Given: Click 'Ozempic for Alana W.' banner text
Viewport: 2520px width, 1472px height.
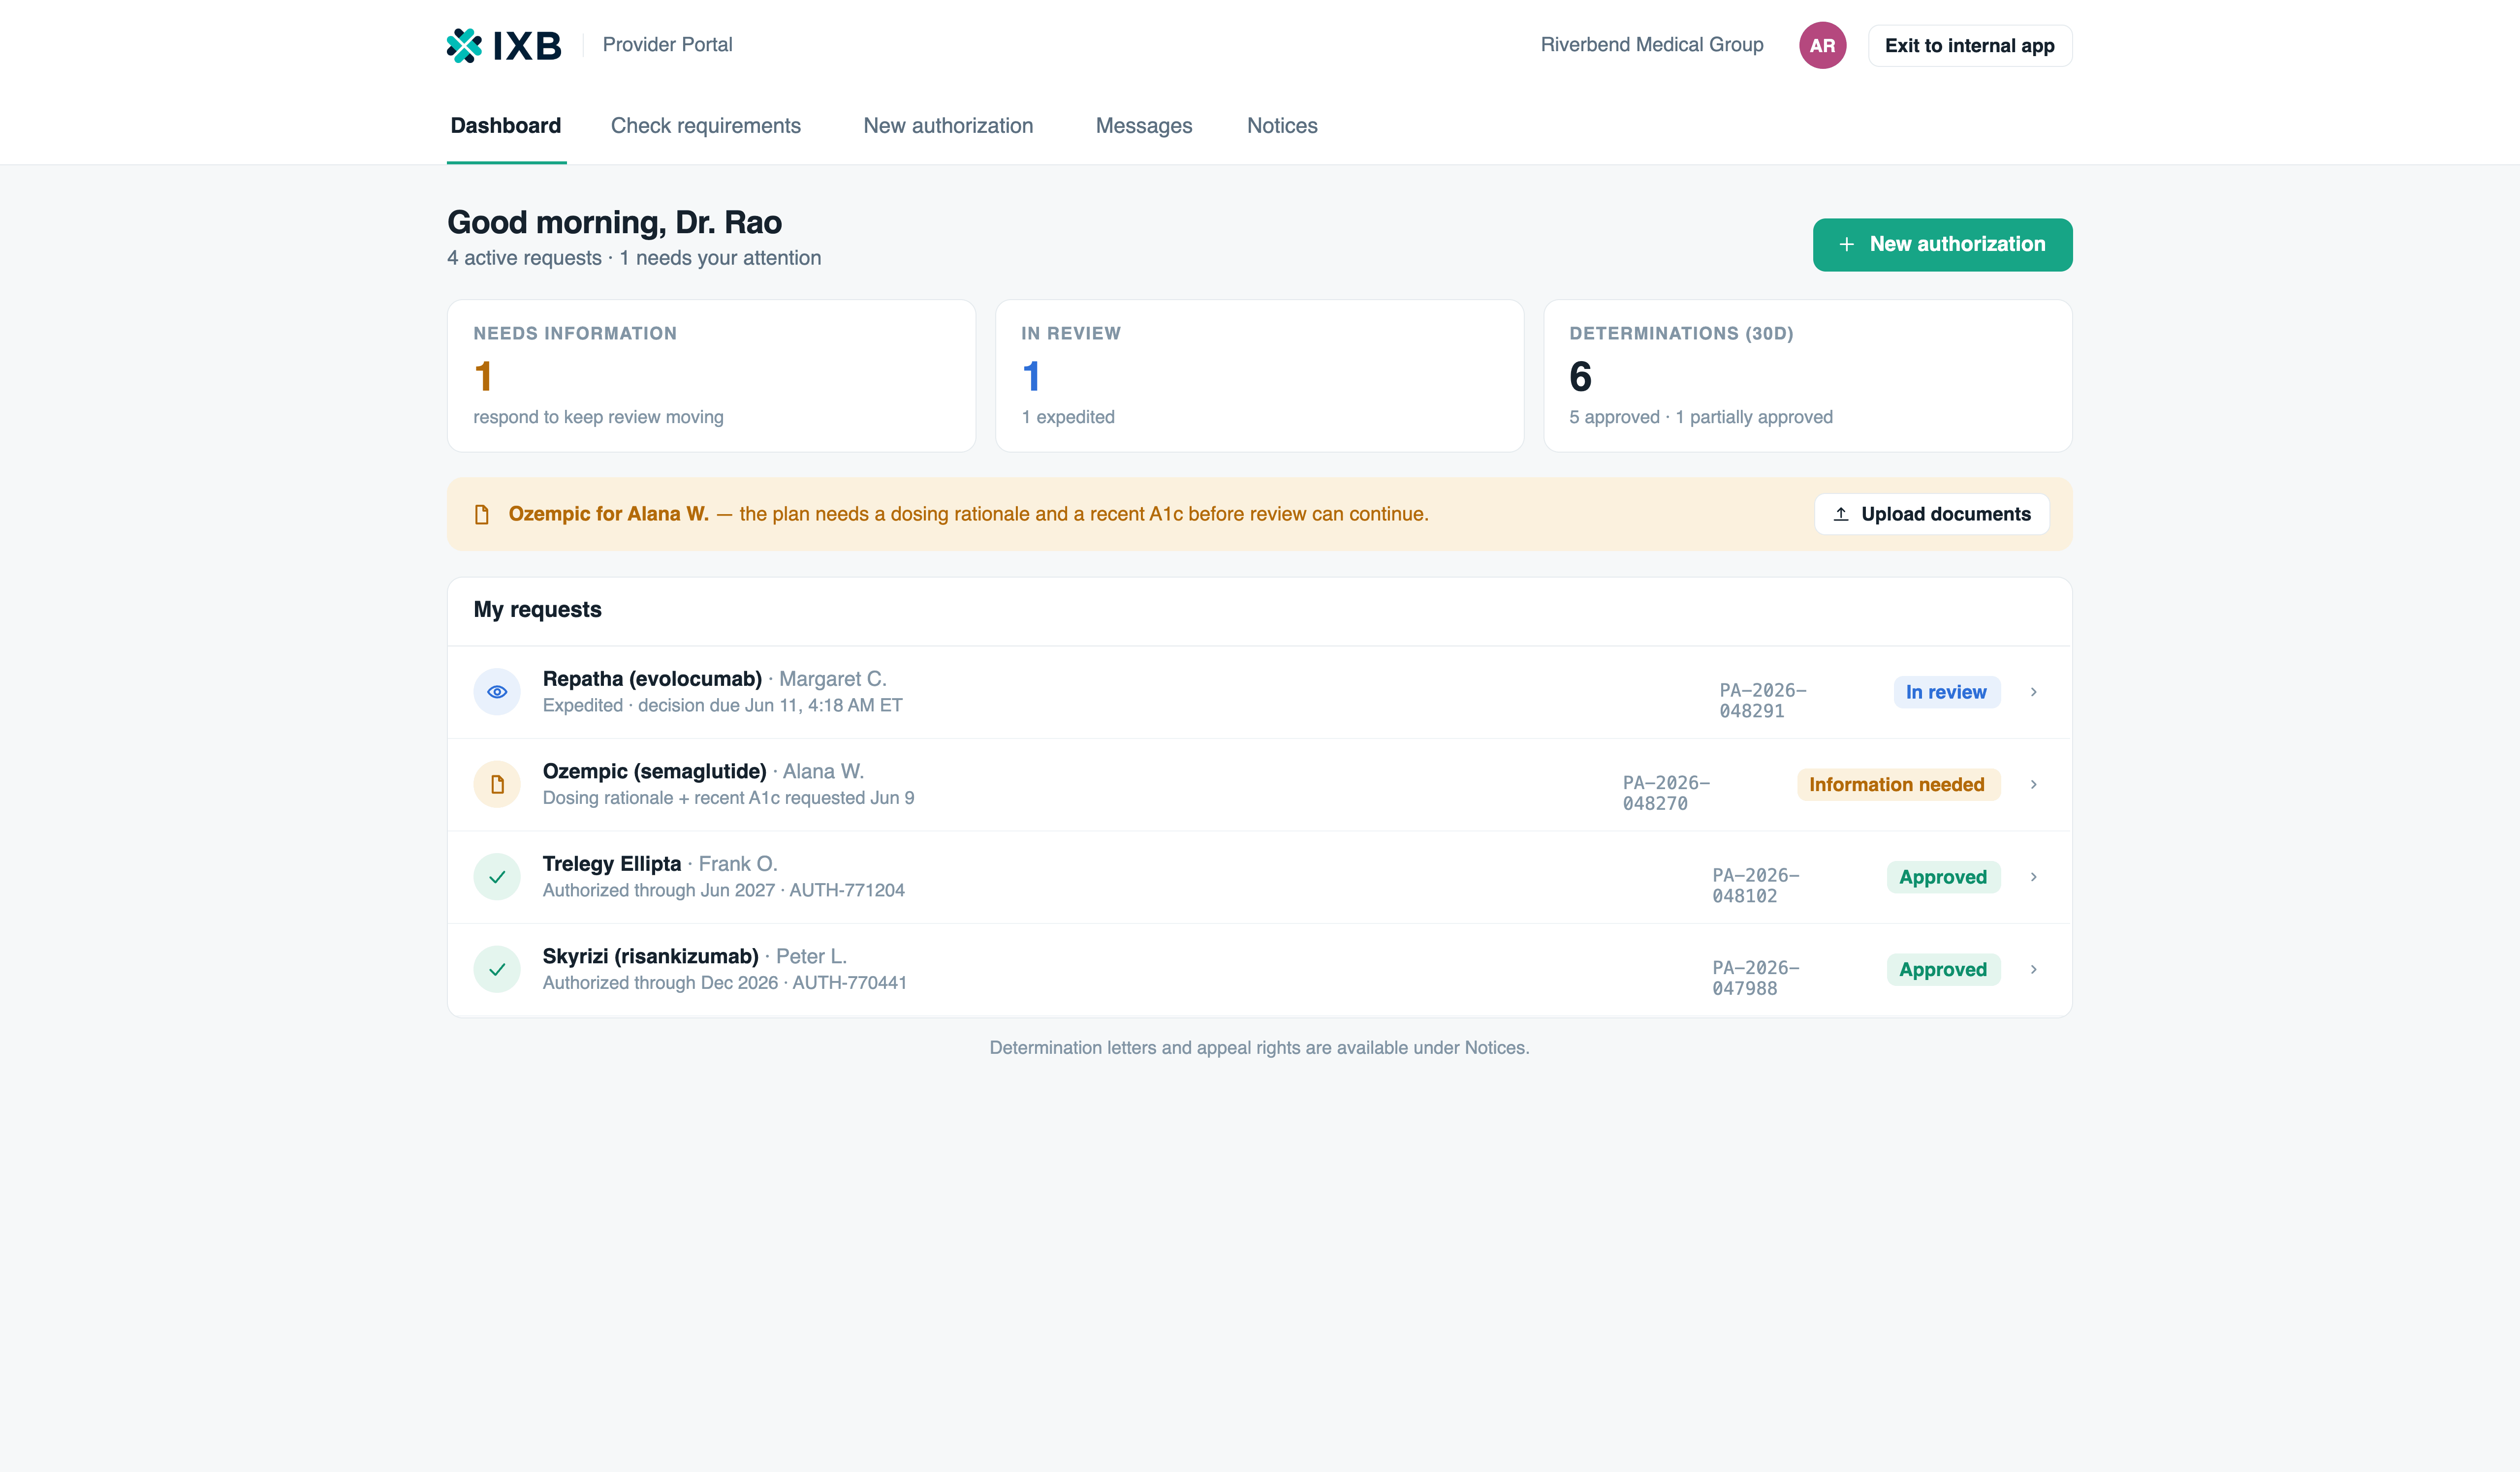Looking at the screenshot, I should tap(609, 514).
